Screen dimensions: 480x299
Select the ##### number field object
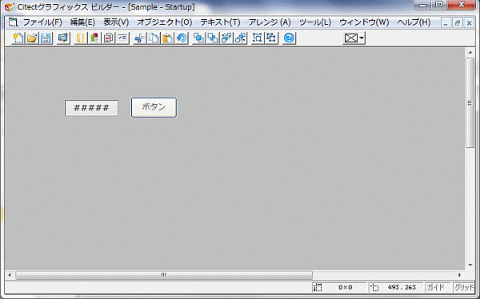pyautogui.click(x=91, y=108)
